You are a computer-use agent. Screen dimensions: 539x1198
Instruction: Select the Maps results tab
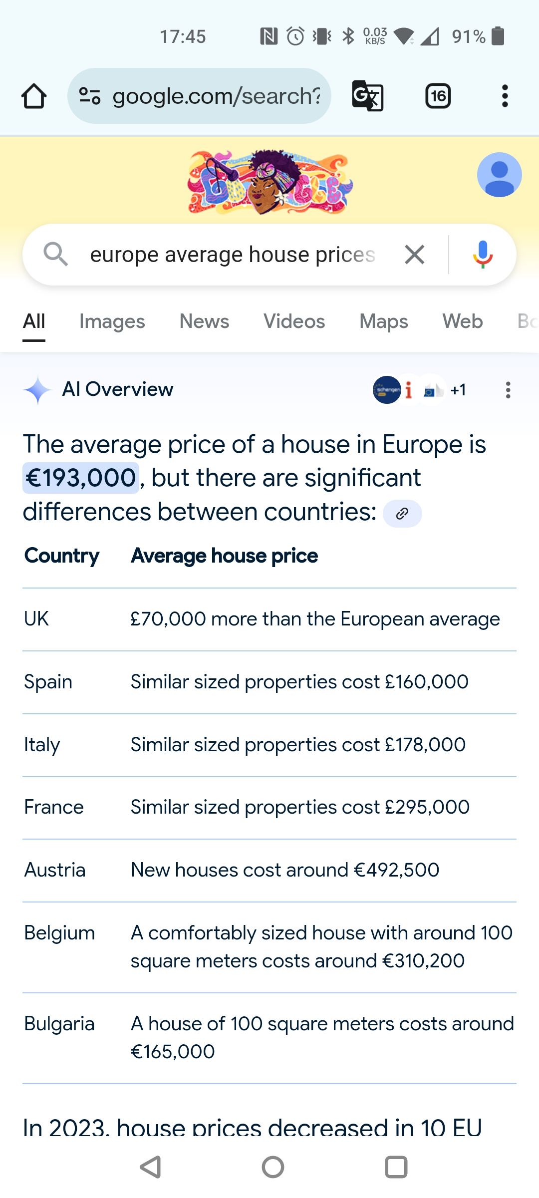[x=383, y=321]
